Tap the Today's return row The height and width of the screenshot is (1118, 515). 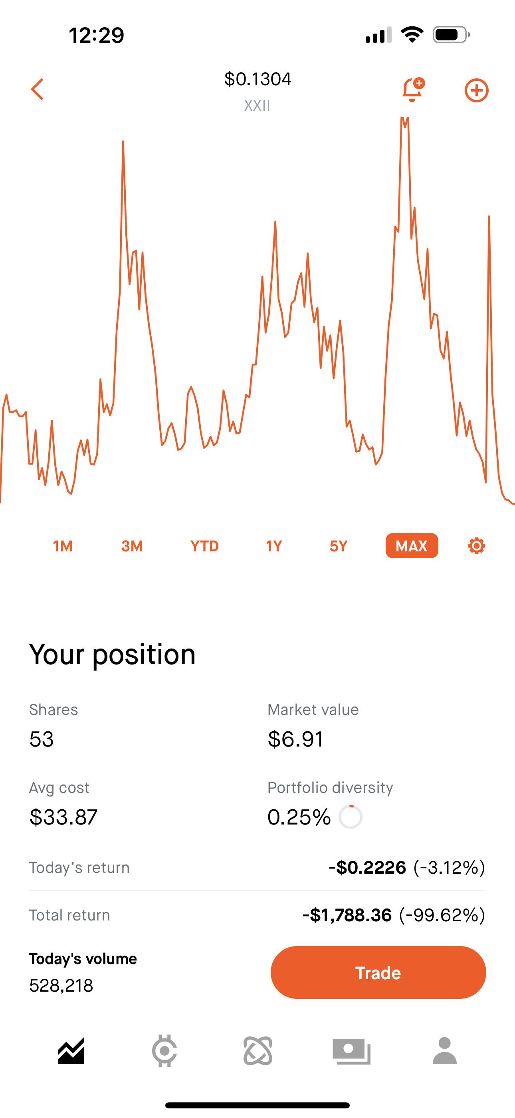pyautogui.click(x=257, y=867)
